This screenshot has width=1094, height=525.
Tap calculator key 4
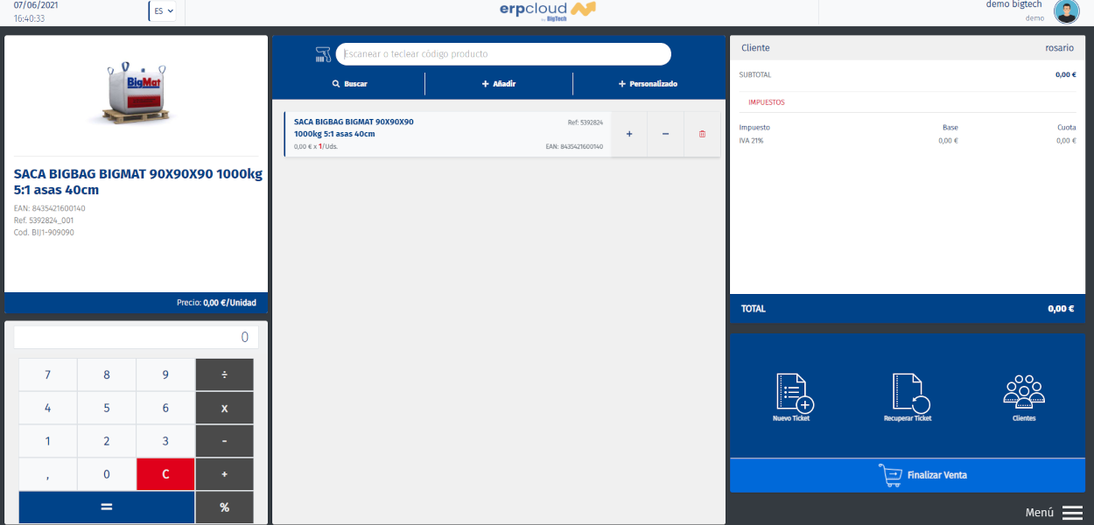coord(47,408)
